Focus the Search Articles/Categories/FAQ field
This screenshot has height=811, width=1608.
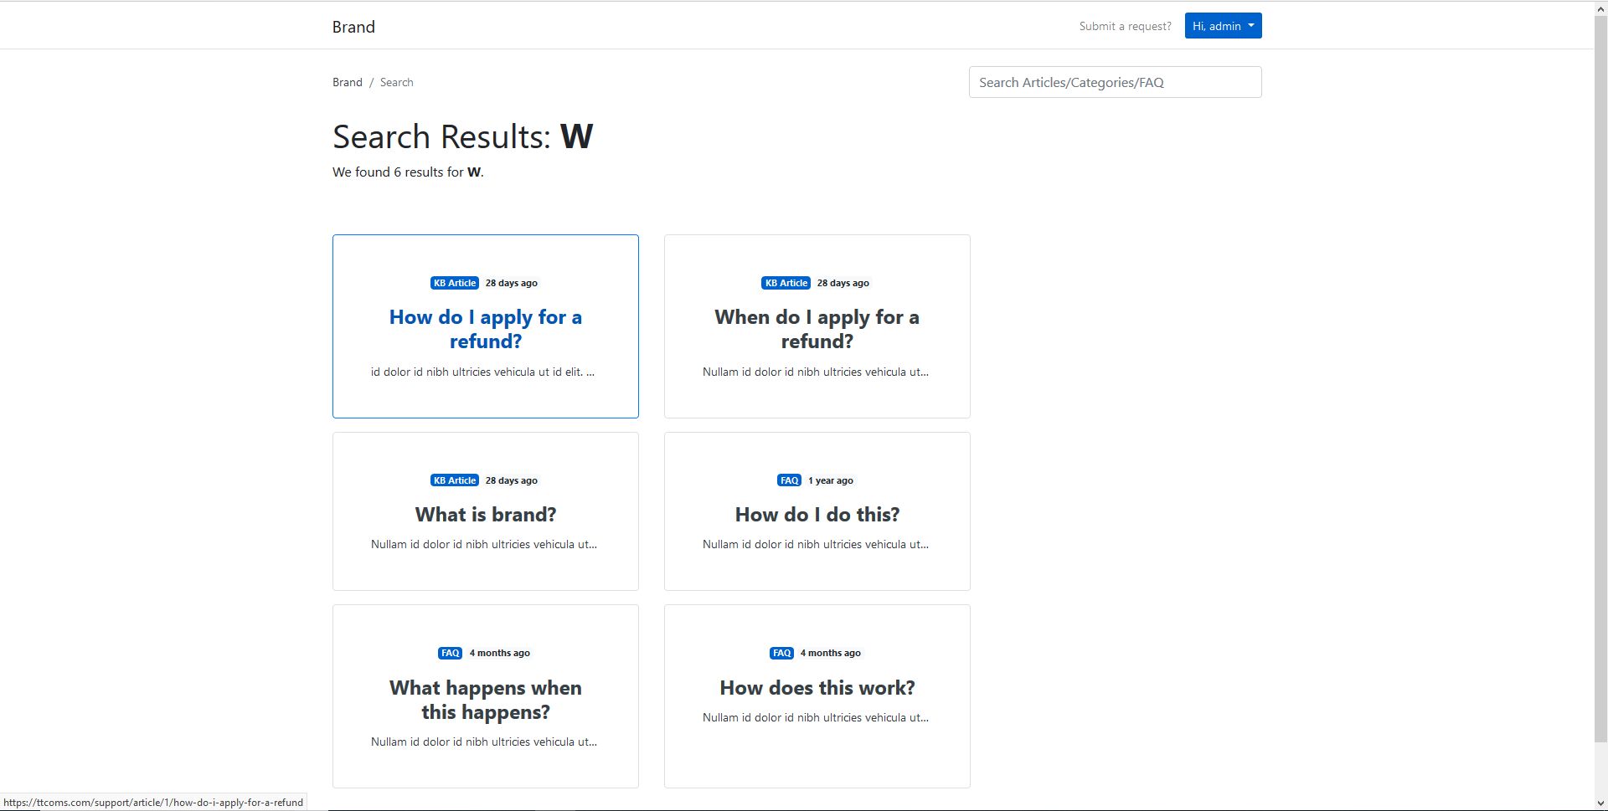(x=1115, y=82)
